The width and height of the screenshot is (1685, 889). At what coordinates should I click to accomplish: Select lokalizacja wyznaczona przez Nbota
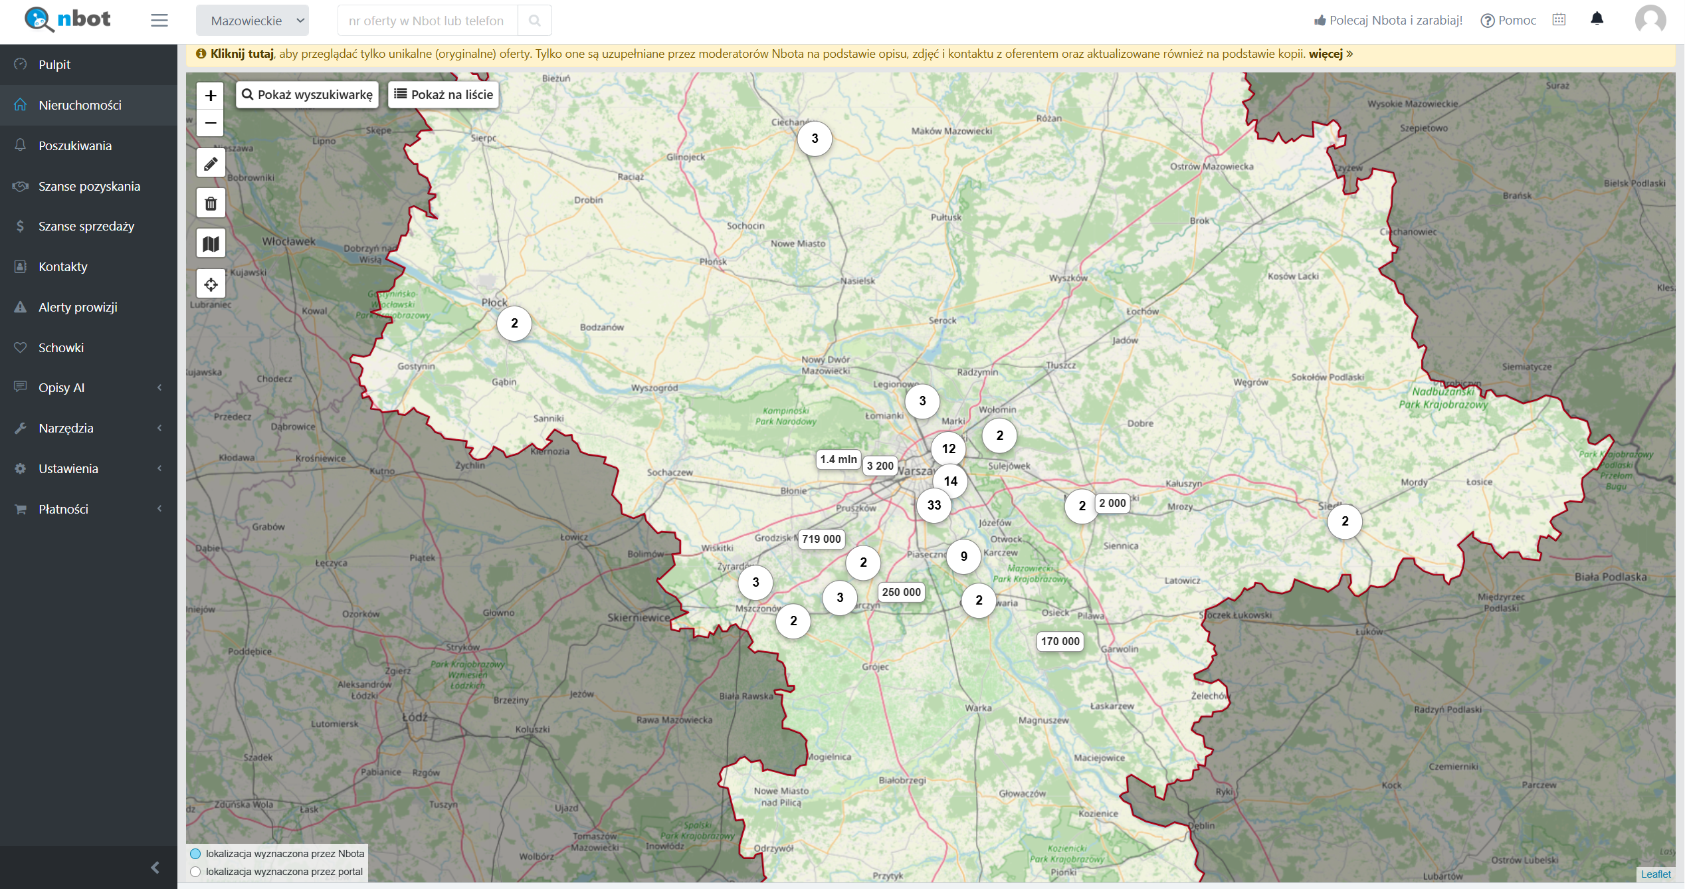(x=278, y=854)
